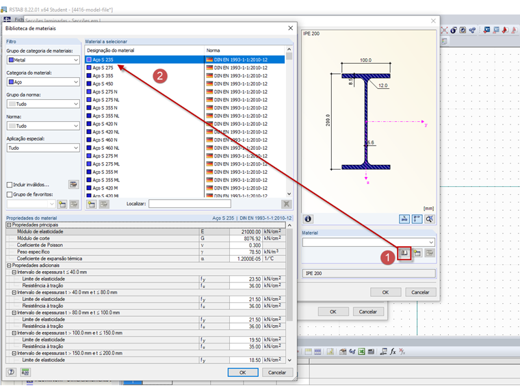Viewport: 520px width, 390px height.
Task: Click Cancelar in the IPE 200 cross-section dialog
Action: [420, 292]
